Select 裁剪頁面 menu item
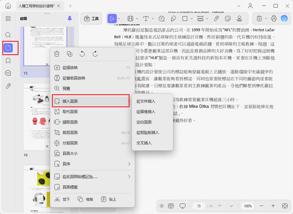 92,133
